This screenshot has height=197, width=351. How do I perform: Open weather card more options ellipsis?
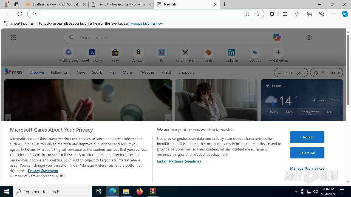pyautogui.click(x=335, y=86)
